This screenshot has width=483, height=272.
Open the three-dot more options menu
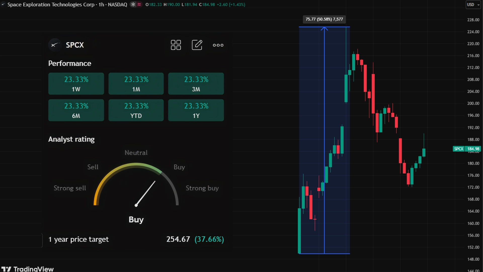pyautogui.click(x=218, y=45)
